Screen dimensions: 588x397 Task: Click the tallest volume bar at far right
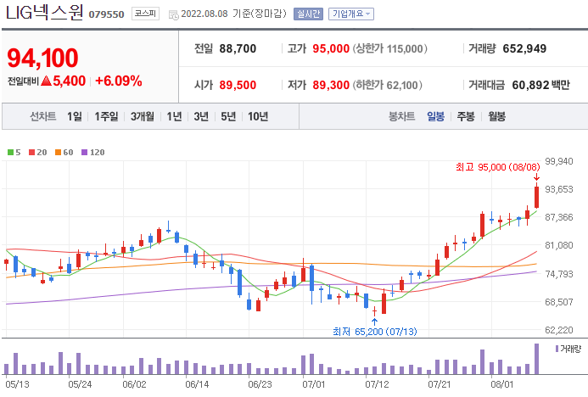coord(536,359)
